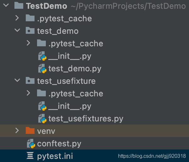Click the orange venv folder icon

pyautogui.click(x=30, y=131)
